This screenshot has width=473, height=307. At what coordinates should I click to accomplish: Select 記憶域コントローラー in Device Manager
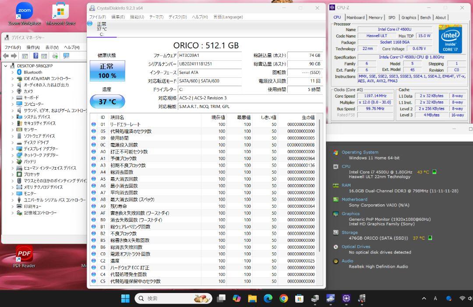40,213
